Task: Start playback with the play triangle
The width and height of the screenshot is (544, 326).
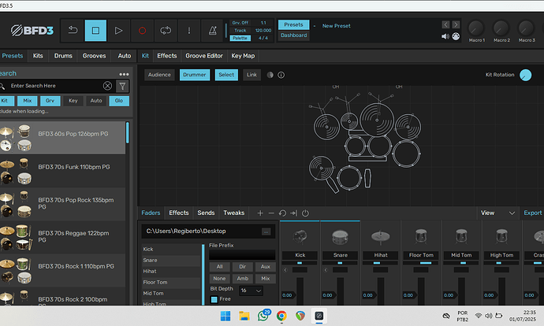Action: click(118, 31)
